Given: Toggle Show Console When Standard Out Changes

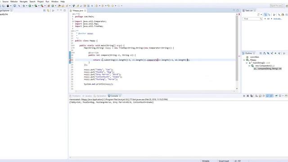Looking at the screenshot, I should [x=268, y=96].
